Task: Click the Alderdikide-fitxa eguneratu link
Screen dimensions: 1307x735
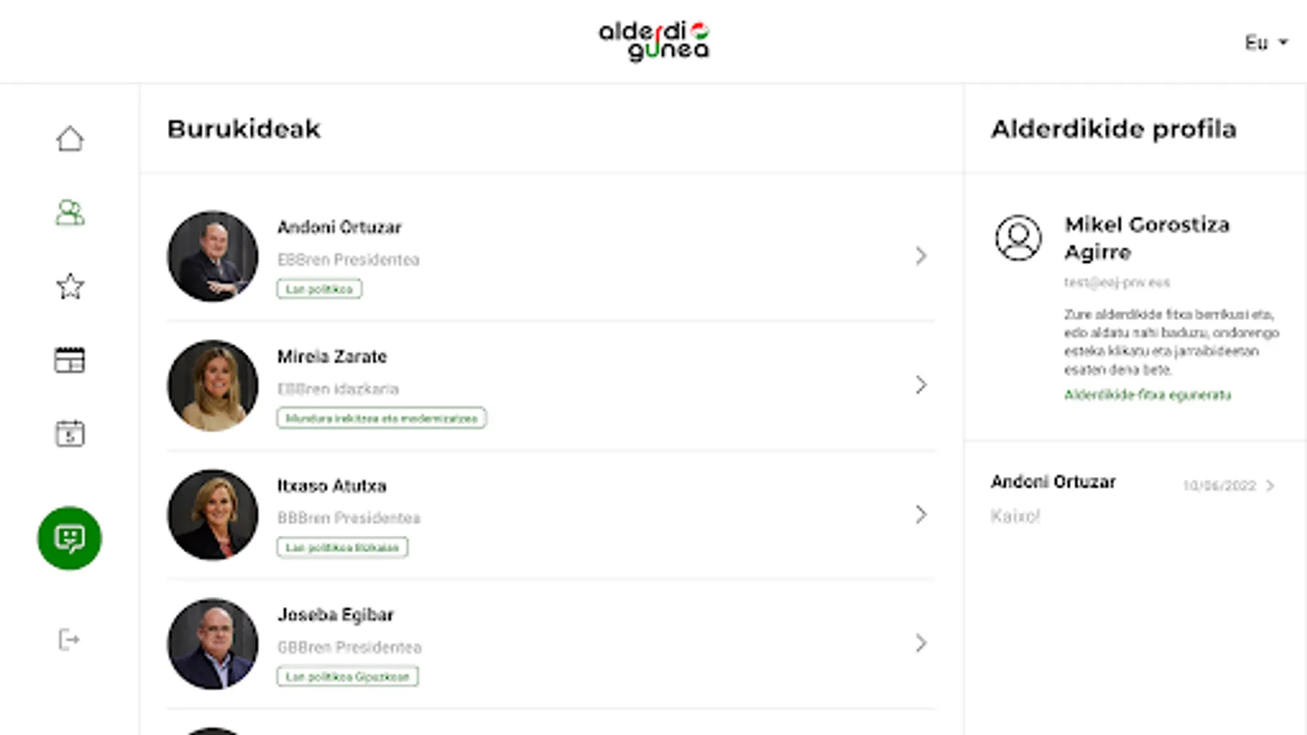Action: tap(1147, 395)
